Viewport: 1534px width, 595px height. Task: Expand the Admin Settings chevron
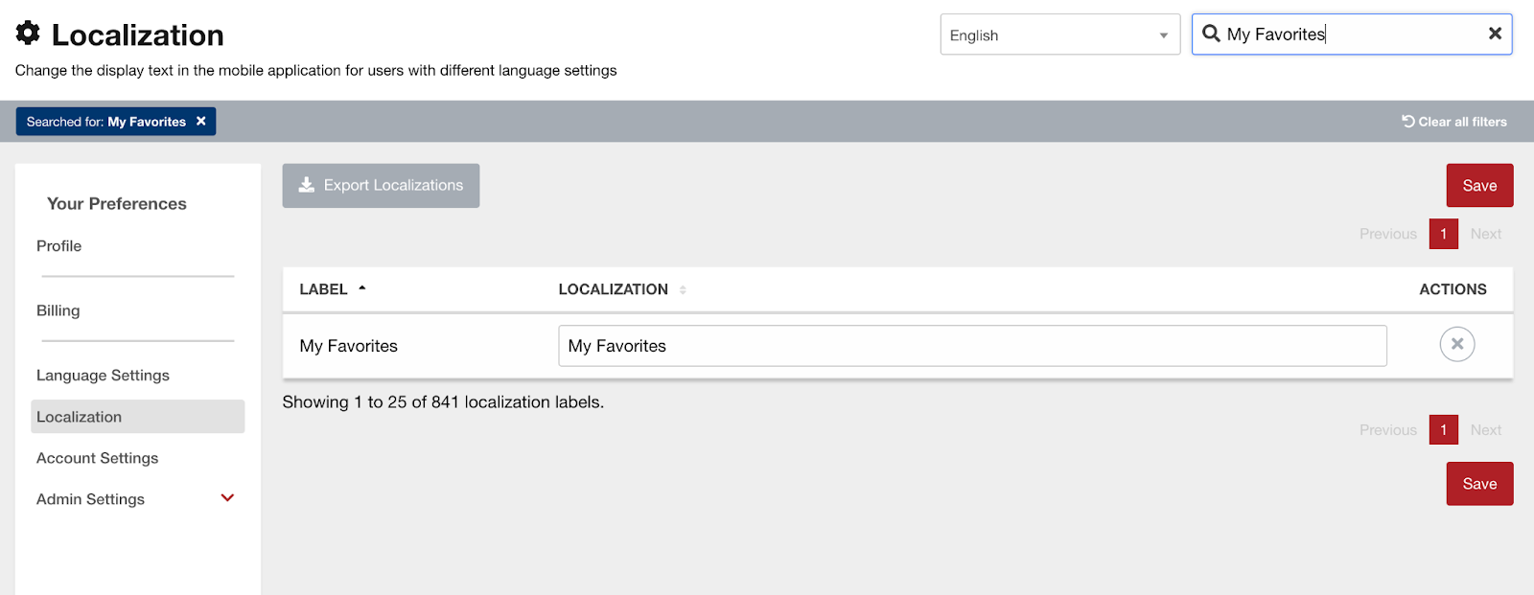pos(227,498)
